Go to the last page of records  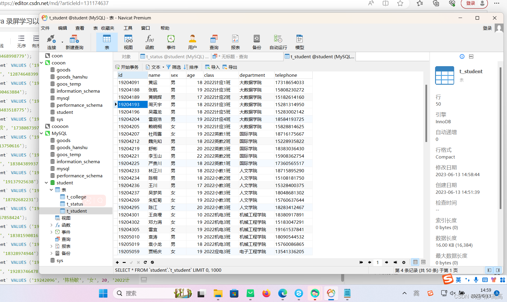395,262
